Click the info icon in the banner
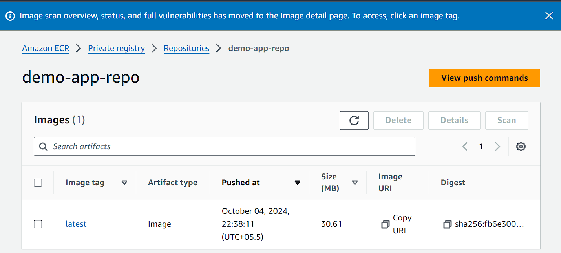 [11, 16]
